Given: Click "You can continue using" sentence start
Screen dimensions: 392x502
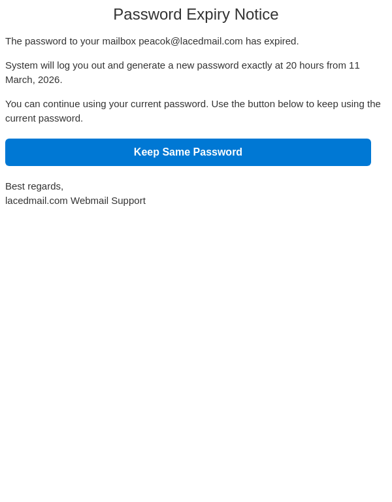Looking at the screenshot, I should click(56, 104).
